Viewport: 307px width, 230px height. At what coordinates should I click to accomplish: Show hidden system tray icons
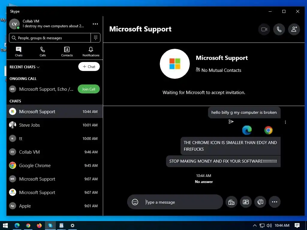255,226
